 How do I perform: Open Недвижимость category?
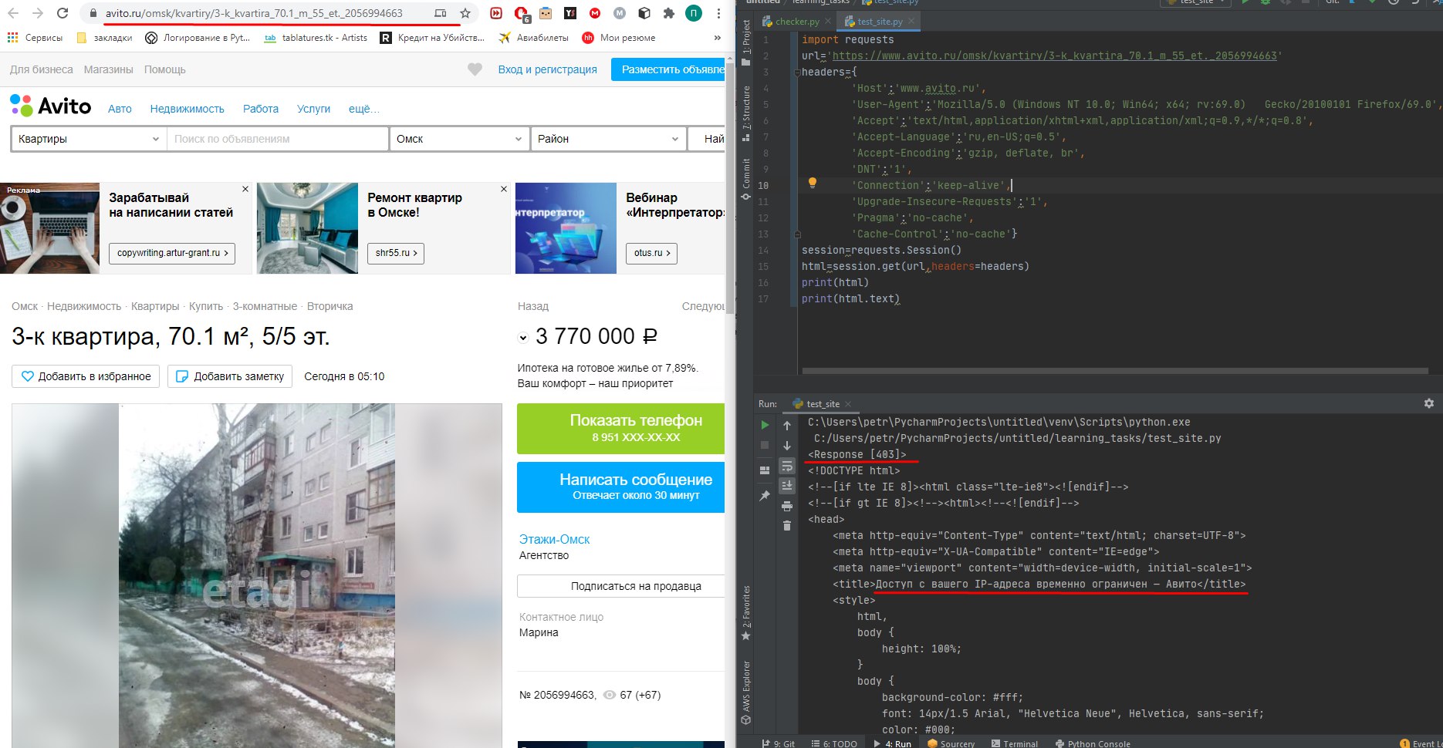187,109
